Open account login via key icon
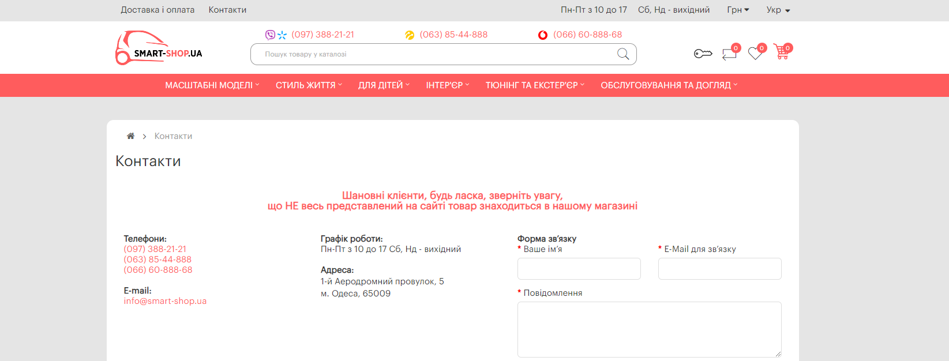 (703, 54)
